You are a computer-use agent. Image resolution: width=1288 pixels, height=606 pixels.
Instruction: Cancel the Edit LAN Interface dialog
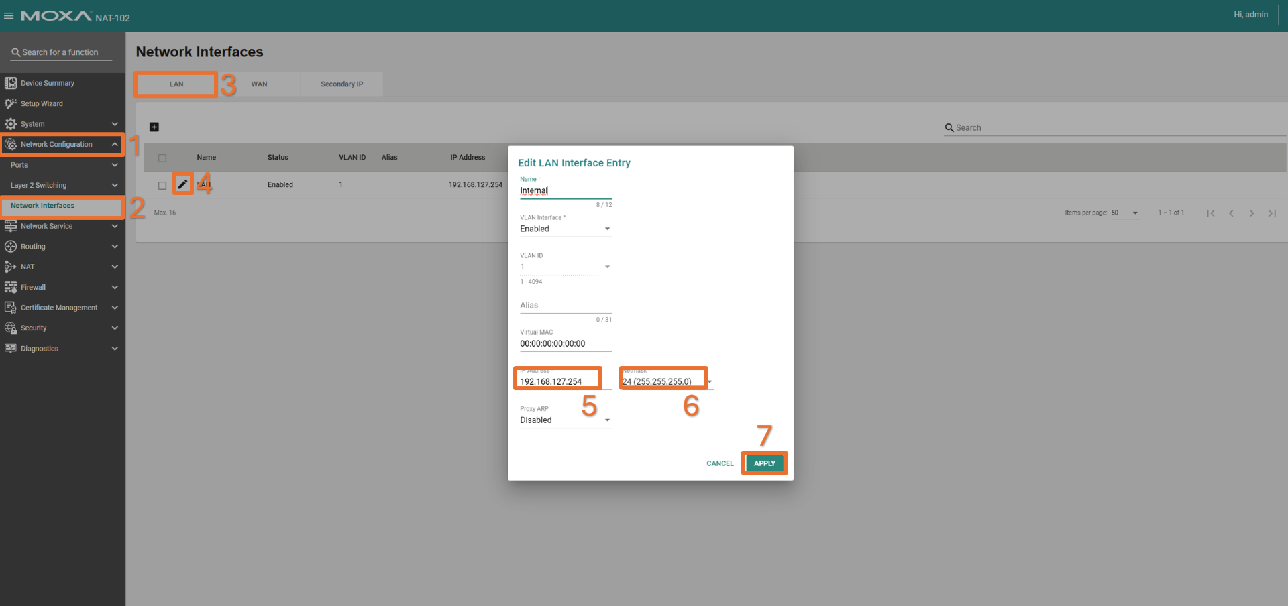click(x=720, y=463)
